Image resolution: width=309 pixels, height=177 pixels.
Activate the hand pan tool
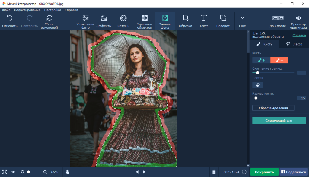pyautogui.click(x=68, y=172)
